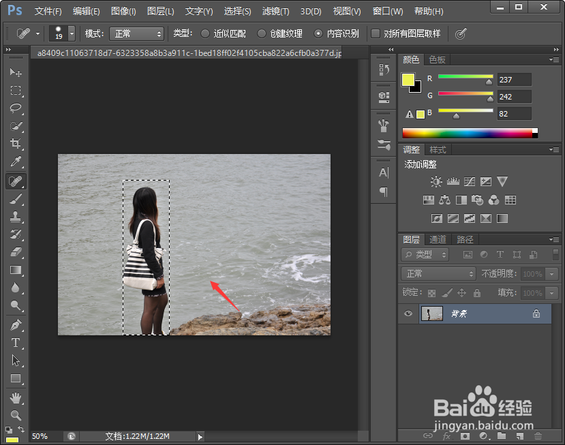Select the Quick Selection tool
The height and width of the screenshot is (445, 565).
click(16, 126)
